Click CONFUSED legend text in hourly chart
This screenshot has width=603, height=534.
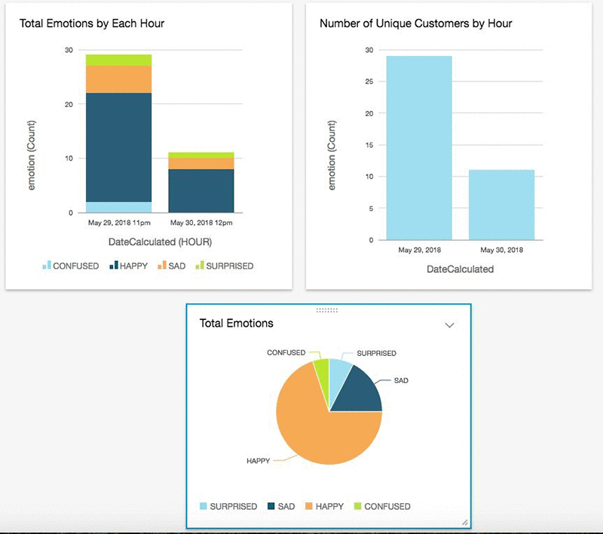(x=76, y=265)
